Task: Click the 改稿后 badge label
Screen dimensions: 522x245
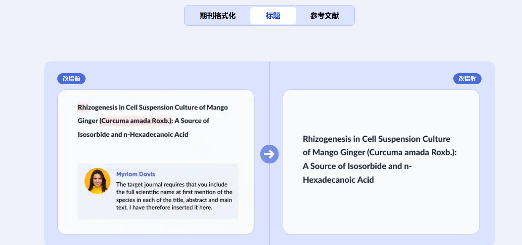Action: click(x=467, y=79)
